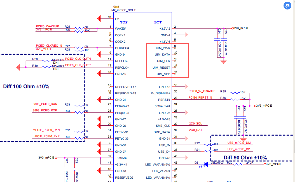Click the no-connect X on UIM_PWR
This screenshot has width=295, height=182.
point(175,48)
